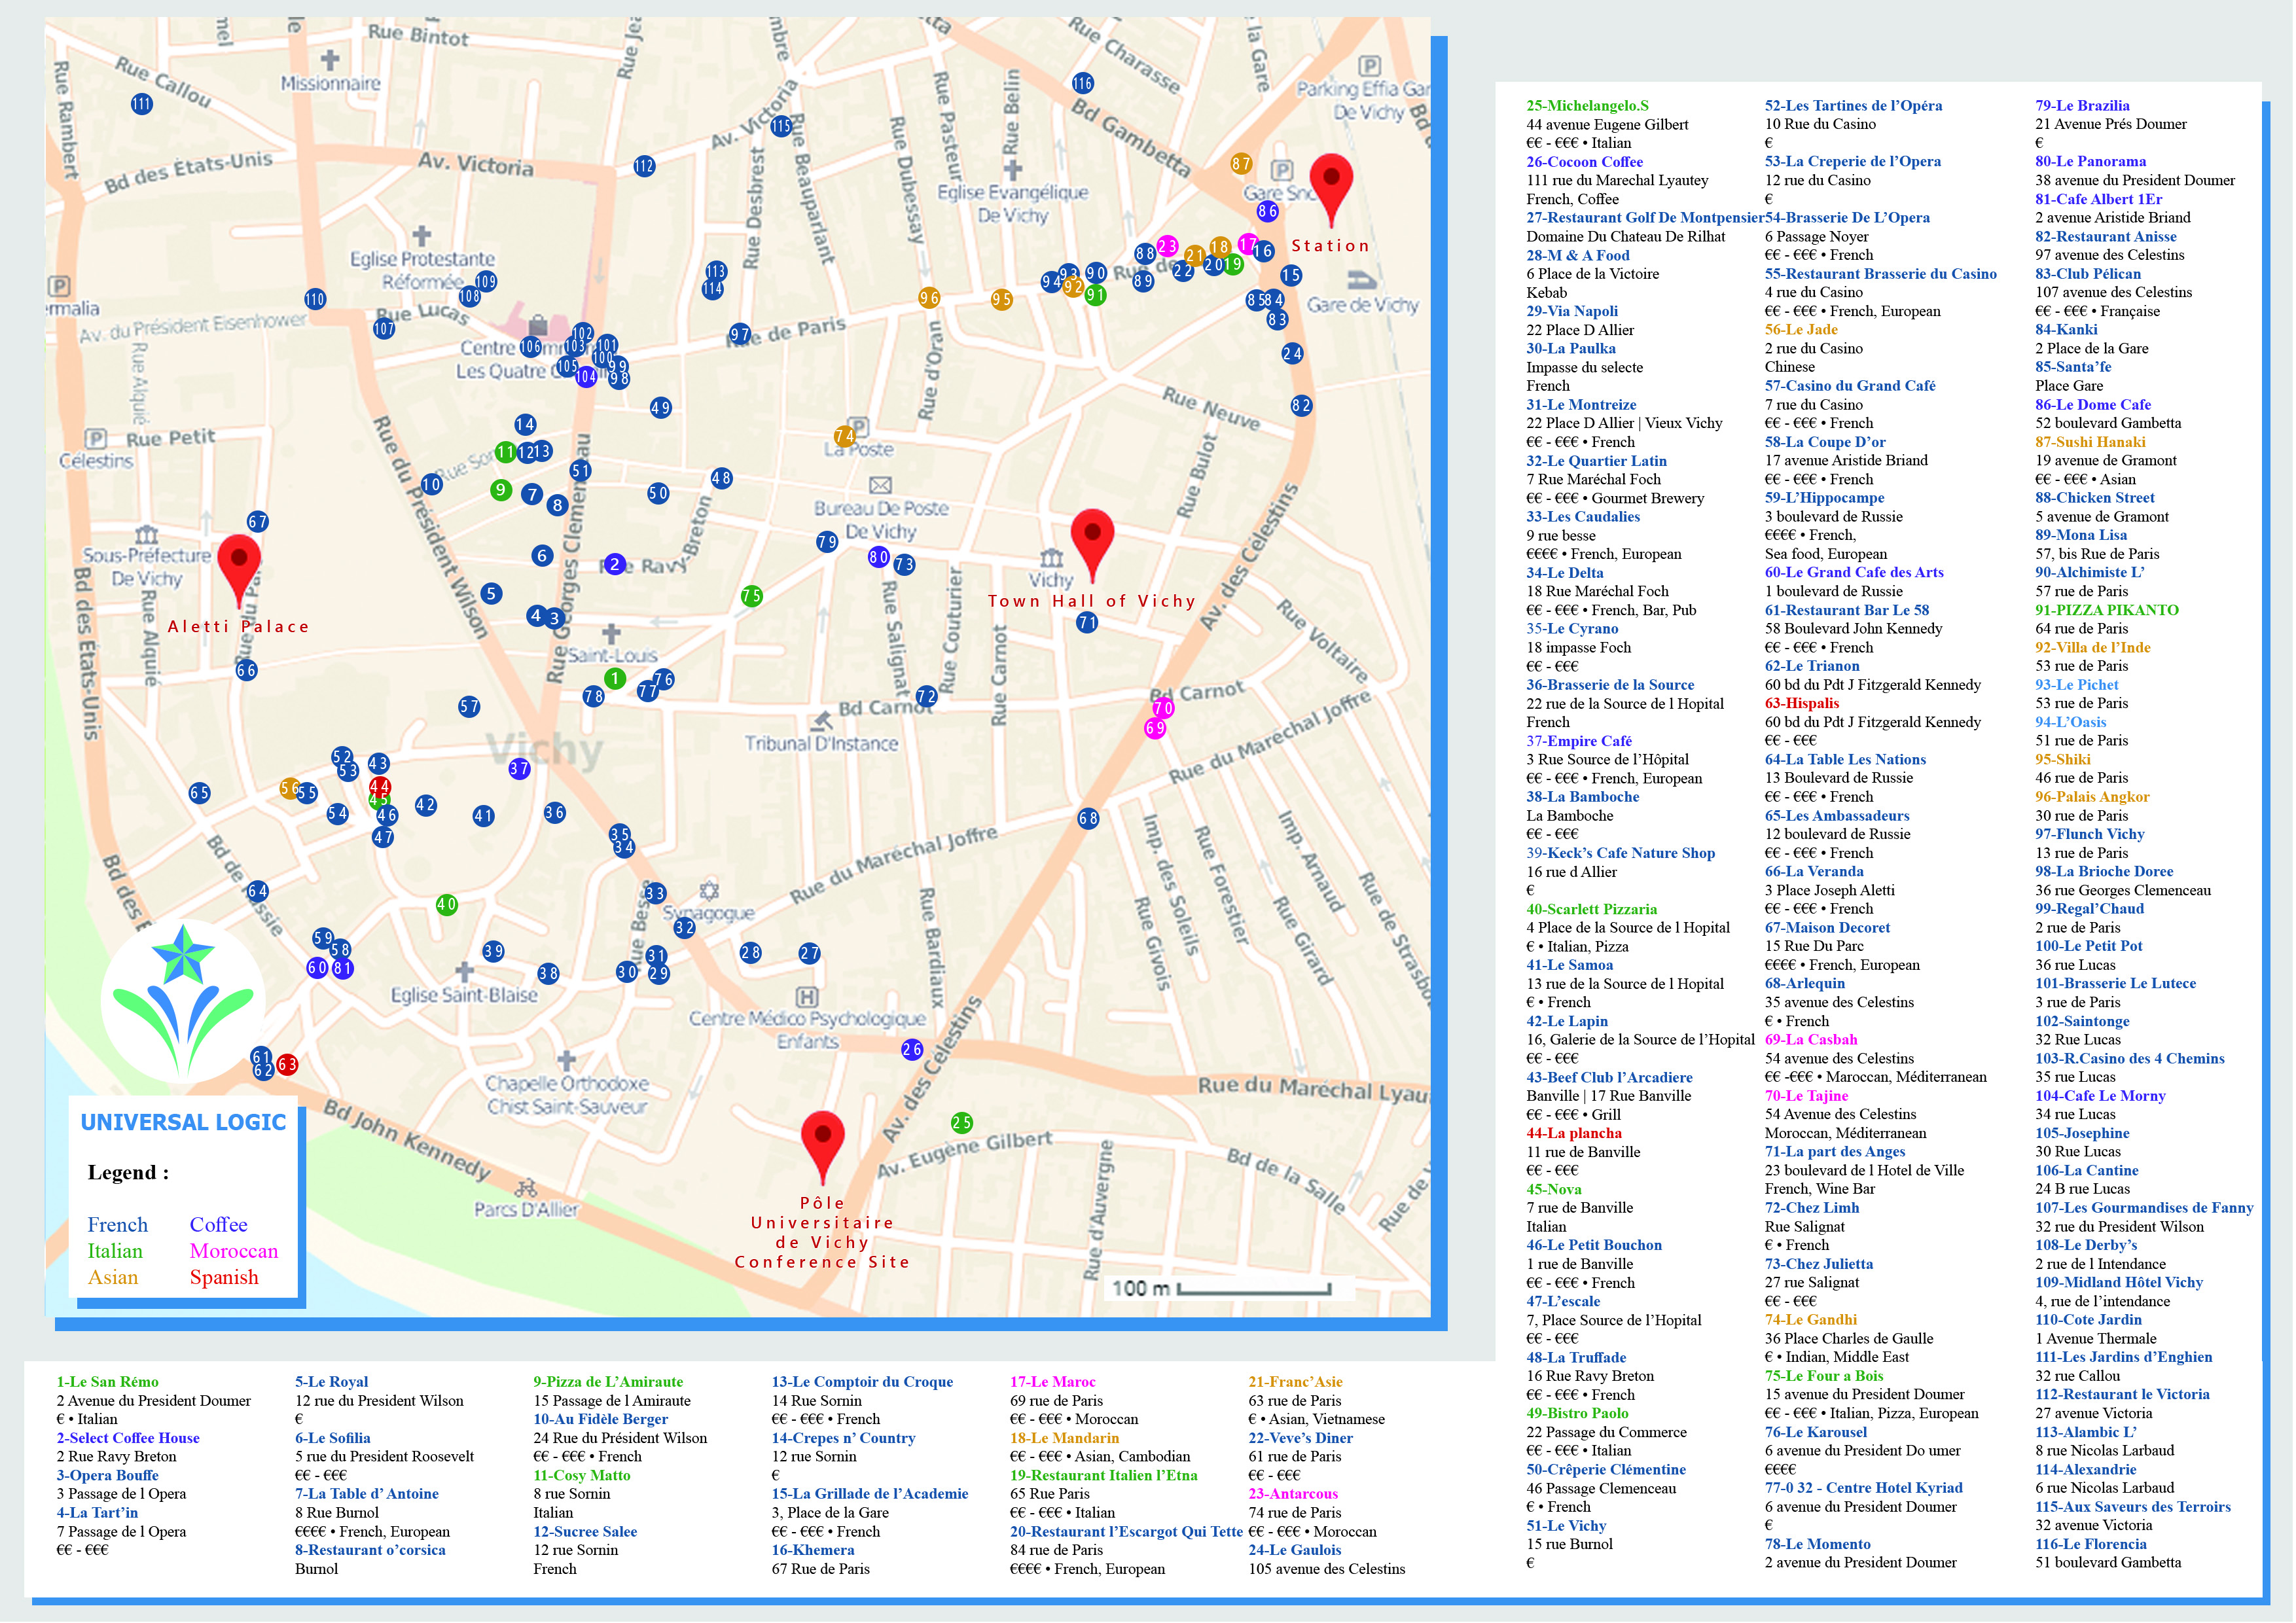Click the 'Gare de Vichy' map label
The height and width of the screenshot is (1623, 2296).
tap(1362, 305)
